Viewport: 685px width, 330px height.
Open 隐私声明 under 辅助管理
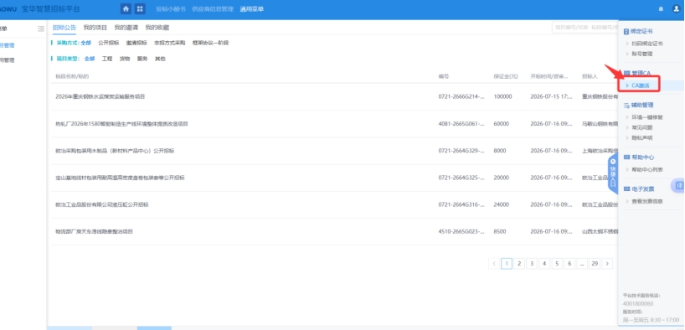tap(641, 137)
